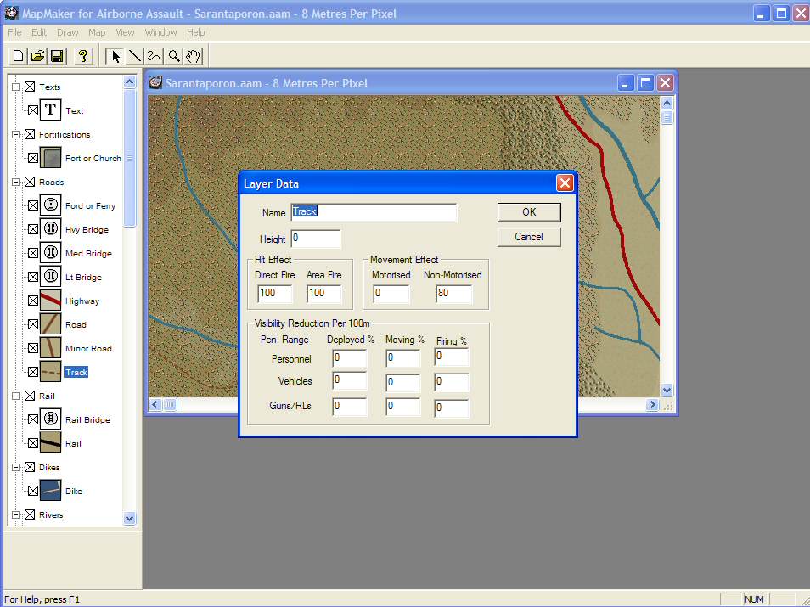Click map window horizontal scroll left arrow

coord(155,404)
